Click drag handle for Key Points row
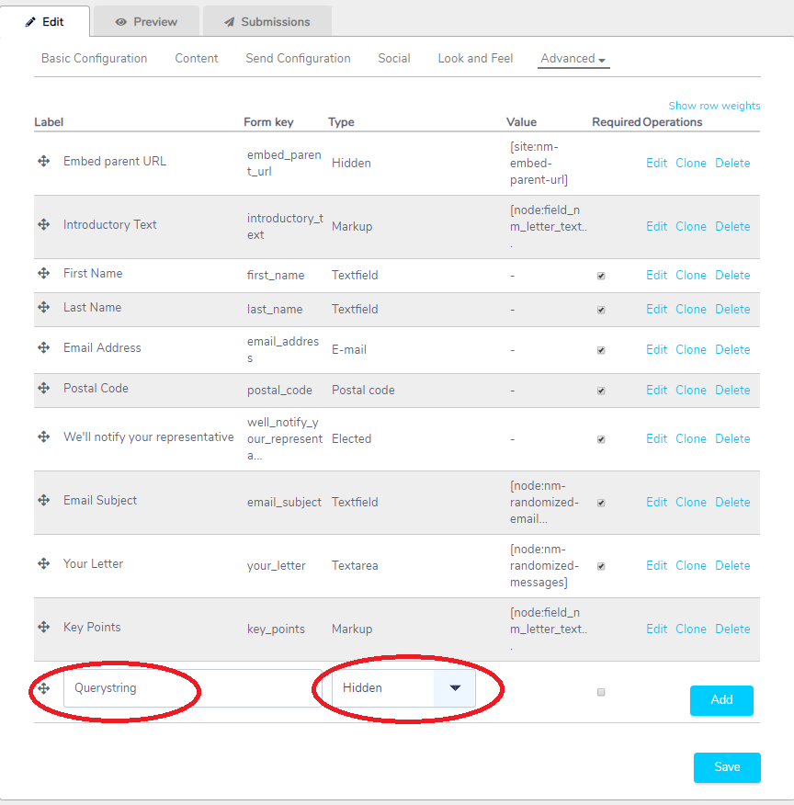The width and height of the screenshot is (794, 805). tap(43, 627)
